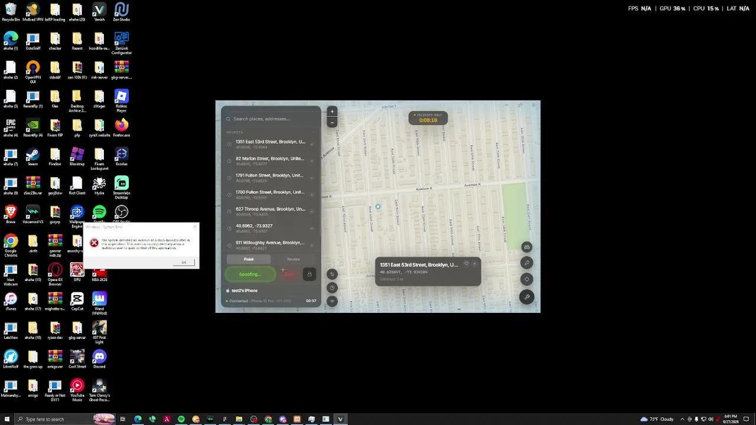Open Task View on the taskbar
Image resolution: width=756 pixels, height=425 pixels.
point(123,419)
